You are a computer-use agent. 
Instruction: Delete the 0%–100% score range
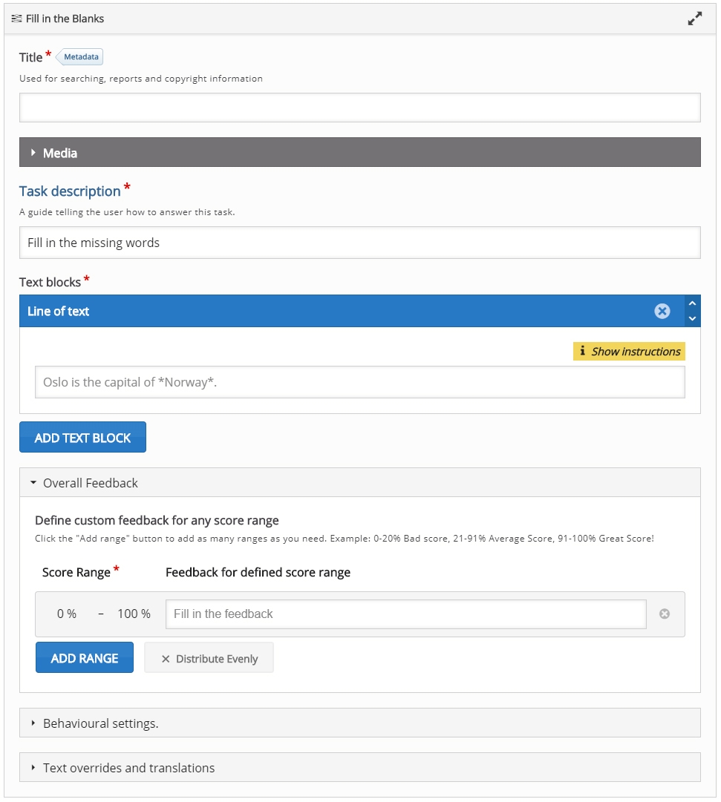tap(665, 614)
